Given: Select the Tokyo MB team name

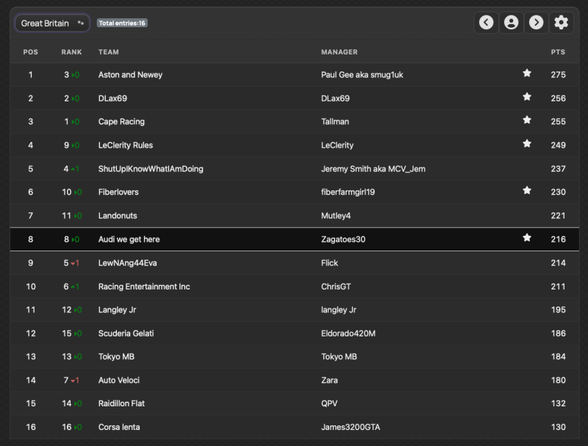Looking at the screenshot, I should click(116, 357).
